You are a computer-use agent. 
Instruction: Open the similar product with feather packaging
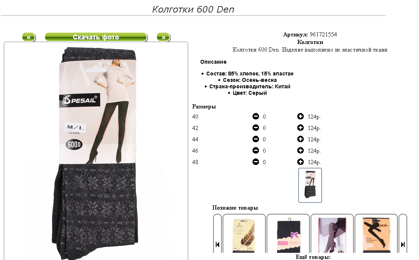pyautogui.click(x=244, y=235)
